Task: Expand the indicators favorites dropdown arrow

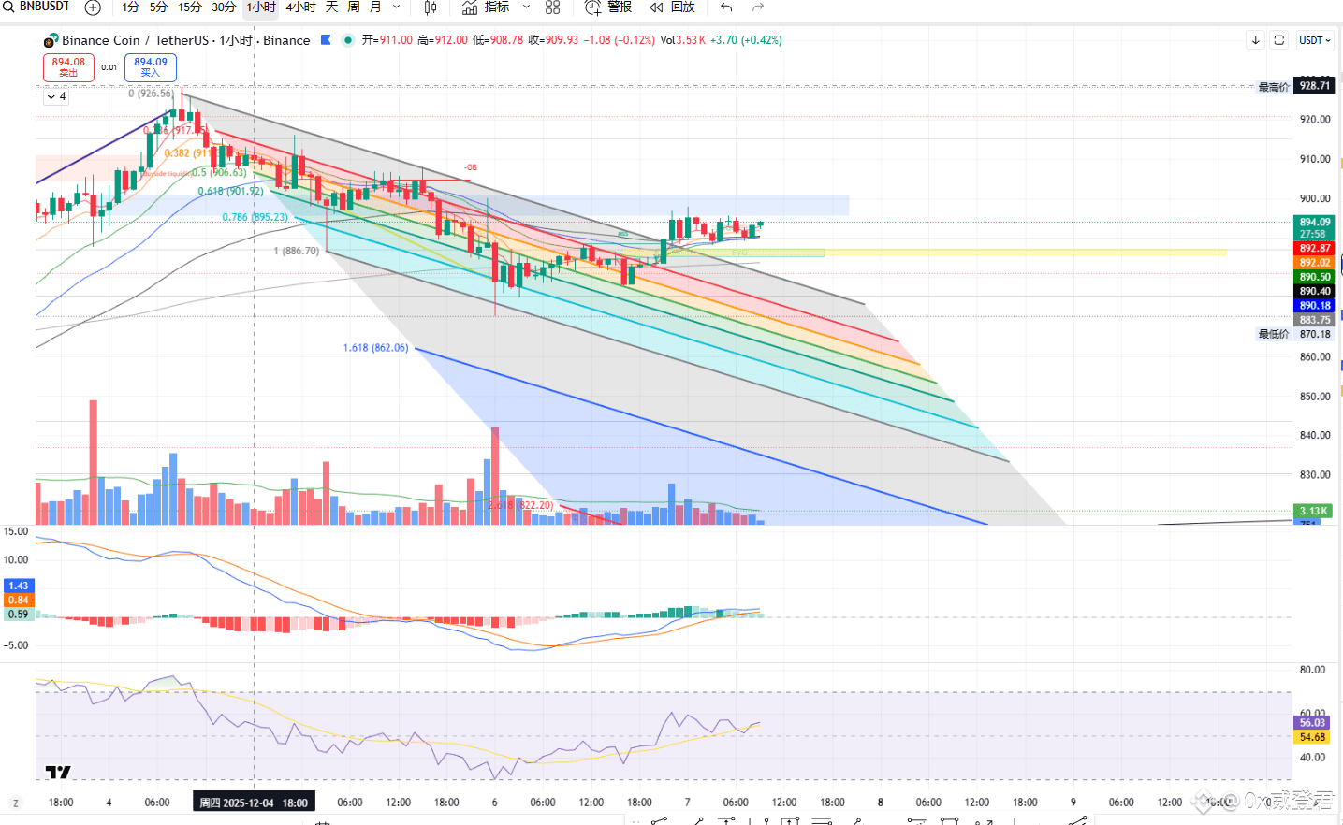Action: pos(526,7)
